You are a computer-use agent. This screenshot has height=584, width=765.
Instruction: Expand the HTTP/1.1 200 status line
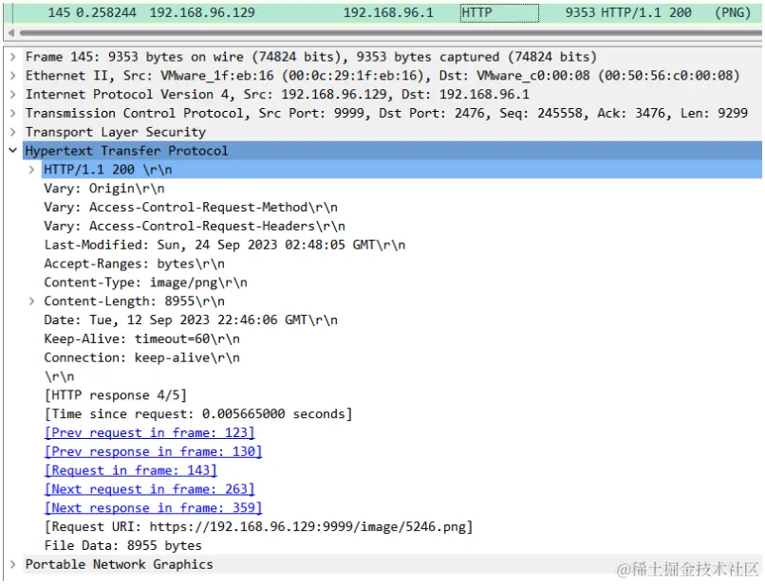[31, 170]
